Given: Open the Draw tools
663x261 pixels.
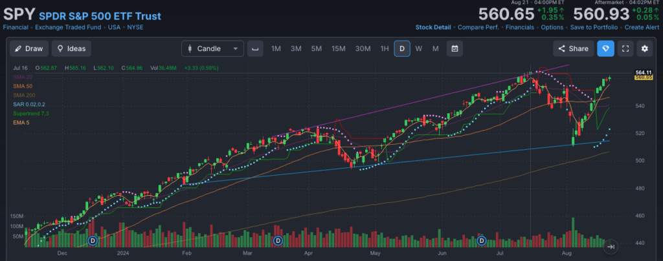Looking at the screenshot, I should [28, 48].
